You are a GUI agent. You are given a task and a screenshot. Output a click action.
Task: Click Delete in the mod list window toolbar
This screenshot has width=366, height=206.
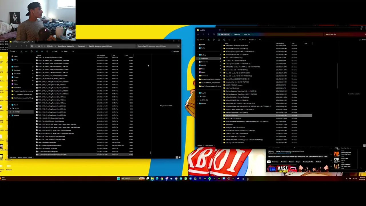tap(234, 40)
